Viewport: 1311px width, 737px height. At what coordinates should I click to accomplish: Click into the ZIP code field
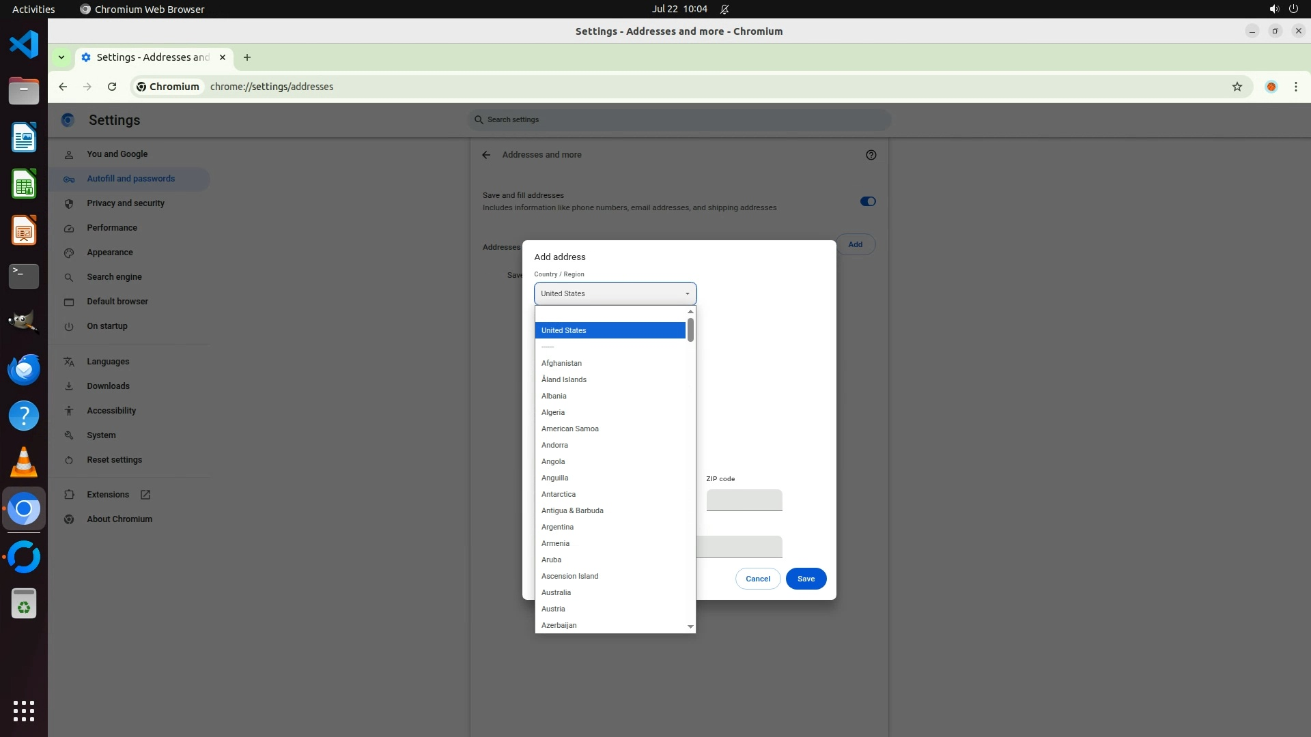[x=744, y=500]
